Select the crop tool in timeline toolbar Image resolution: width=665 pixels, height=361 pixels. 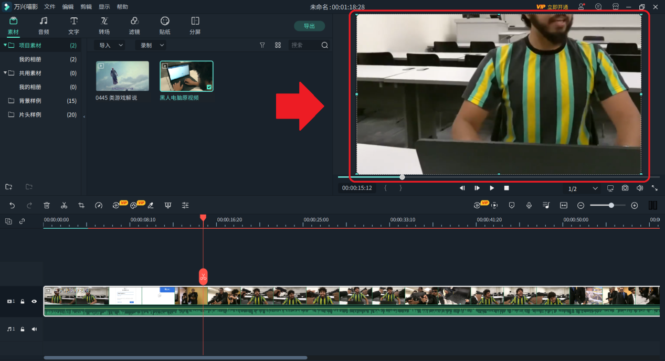(81, 205)
